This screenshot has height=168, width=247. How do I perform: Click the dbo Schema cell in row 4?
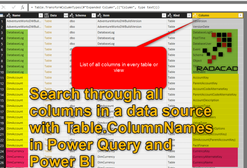pyautogui.click(x=83, y=38)
